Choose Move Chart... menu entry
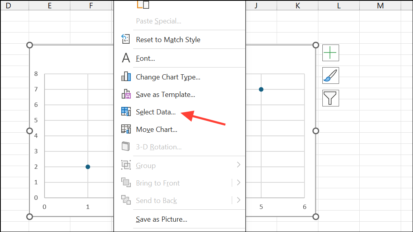This screenshot has height=232, width=413. [157, 130]
